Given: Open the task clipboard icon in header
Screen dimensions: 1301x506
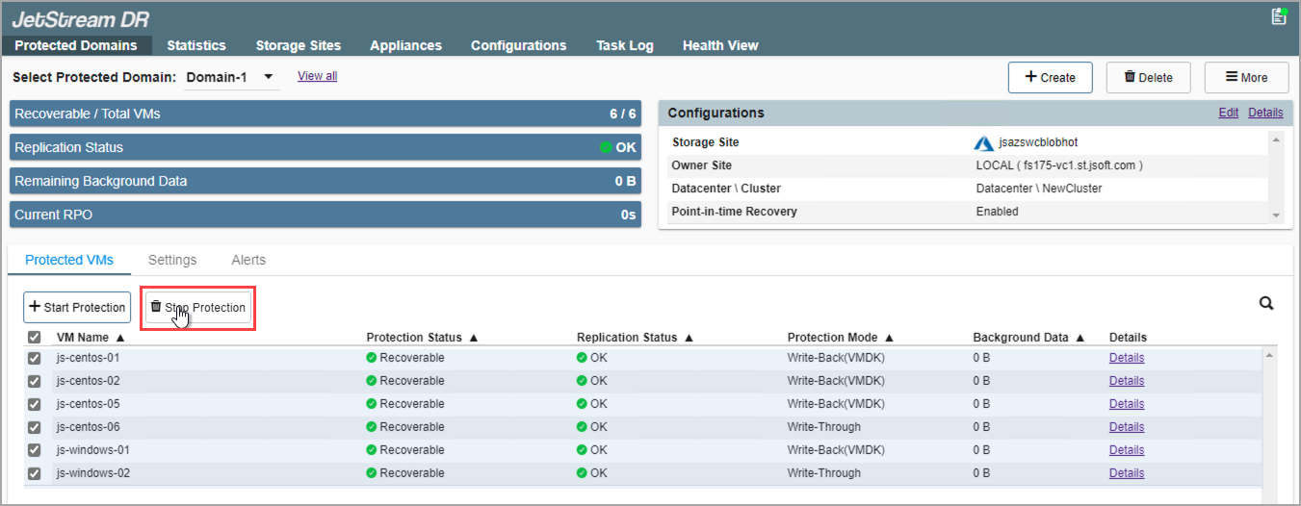Looking at the screenshot, I should click(1279, 16).
